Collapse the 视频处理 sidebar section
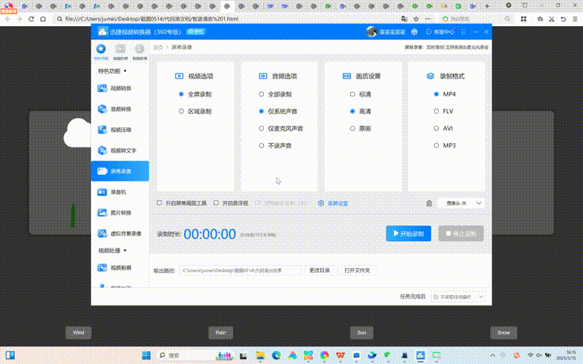Viewport: 583px width, 364px height. [112, 251]
